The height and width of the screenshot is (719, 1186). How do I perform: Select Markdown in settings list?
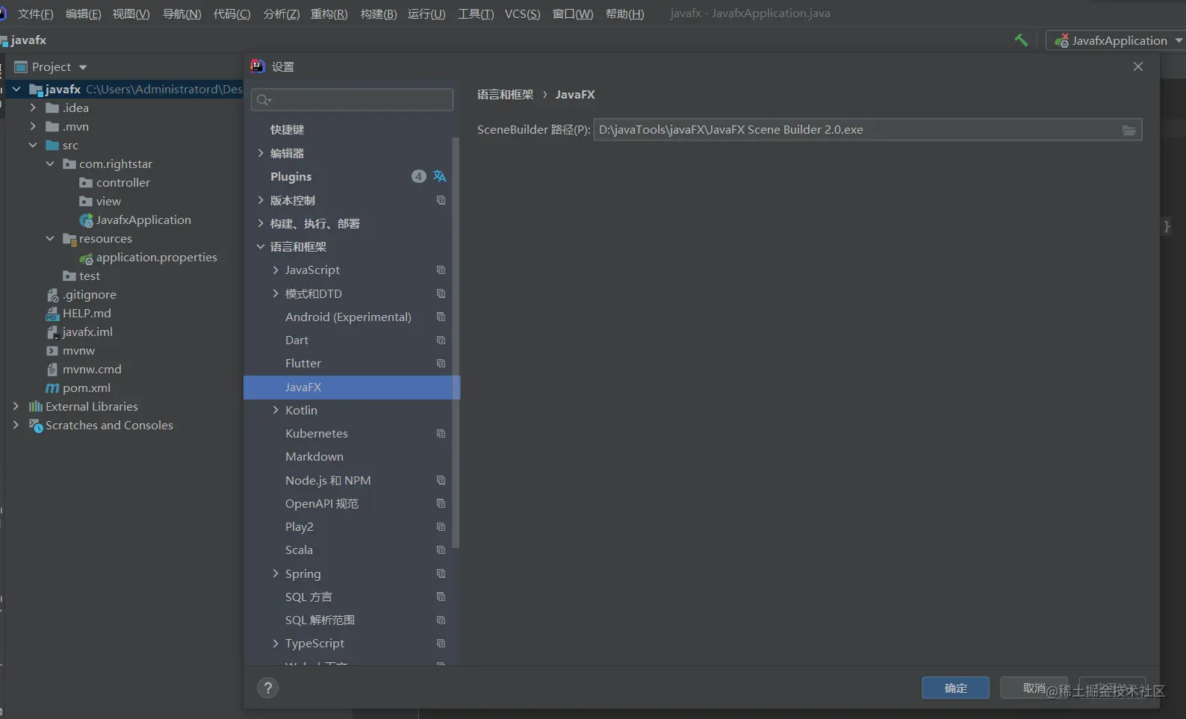[x=314, y=457]
